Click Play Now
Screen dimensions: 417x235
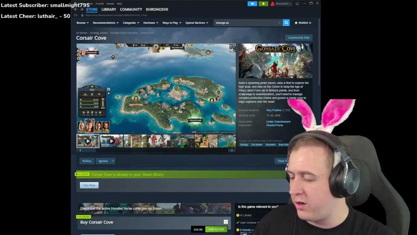click(x=89, y=185)
